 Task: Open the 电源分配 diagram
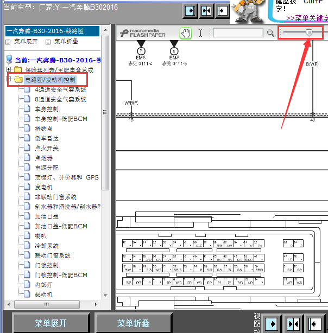(x=47, y=168)
